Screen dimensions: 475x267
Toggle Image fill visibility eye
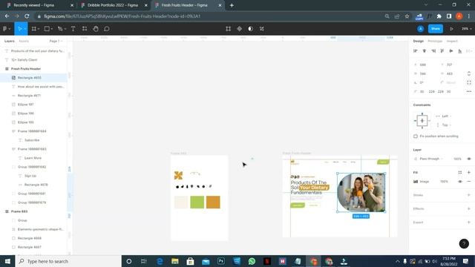point(460,181)
